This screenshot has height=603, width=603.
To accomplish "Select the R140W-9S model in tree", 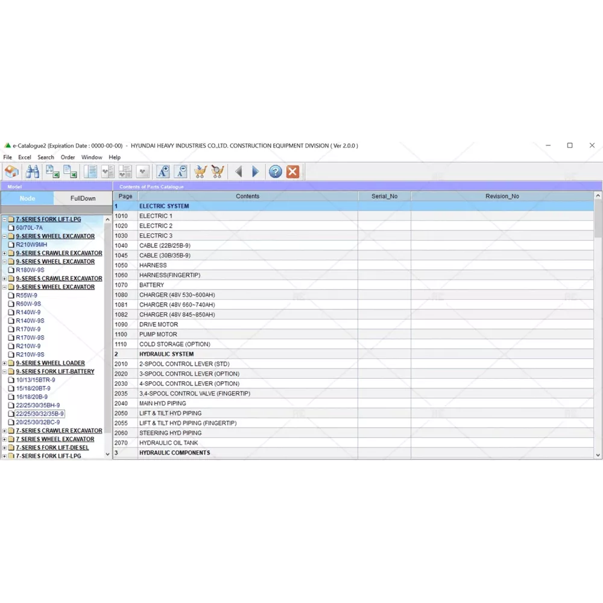I will (30, 321).
